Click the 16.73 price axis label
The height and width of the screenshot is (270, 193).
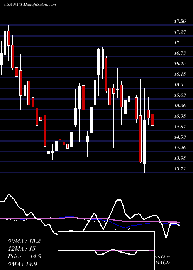[180, 53]
